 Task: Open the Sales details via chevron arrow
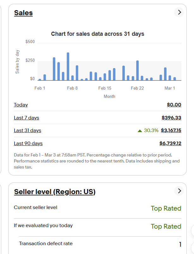[x=179, y=12]
